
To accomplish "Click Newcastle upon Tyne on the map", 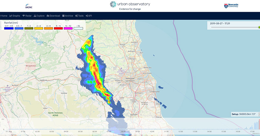I will 130,79.
